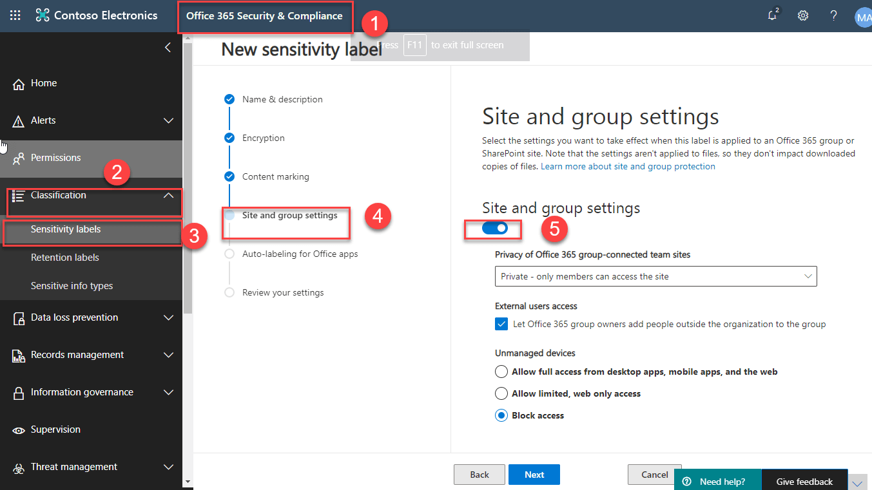Image resolution: width=872 pixels, height=490 pixels.
Task: Click the Supervision eye icon
Action: tap(19, 430)
